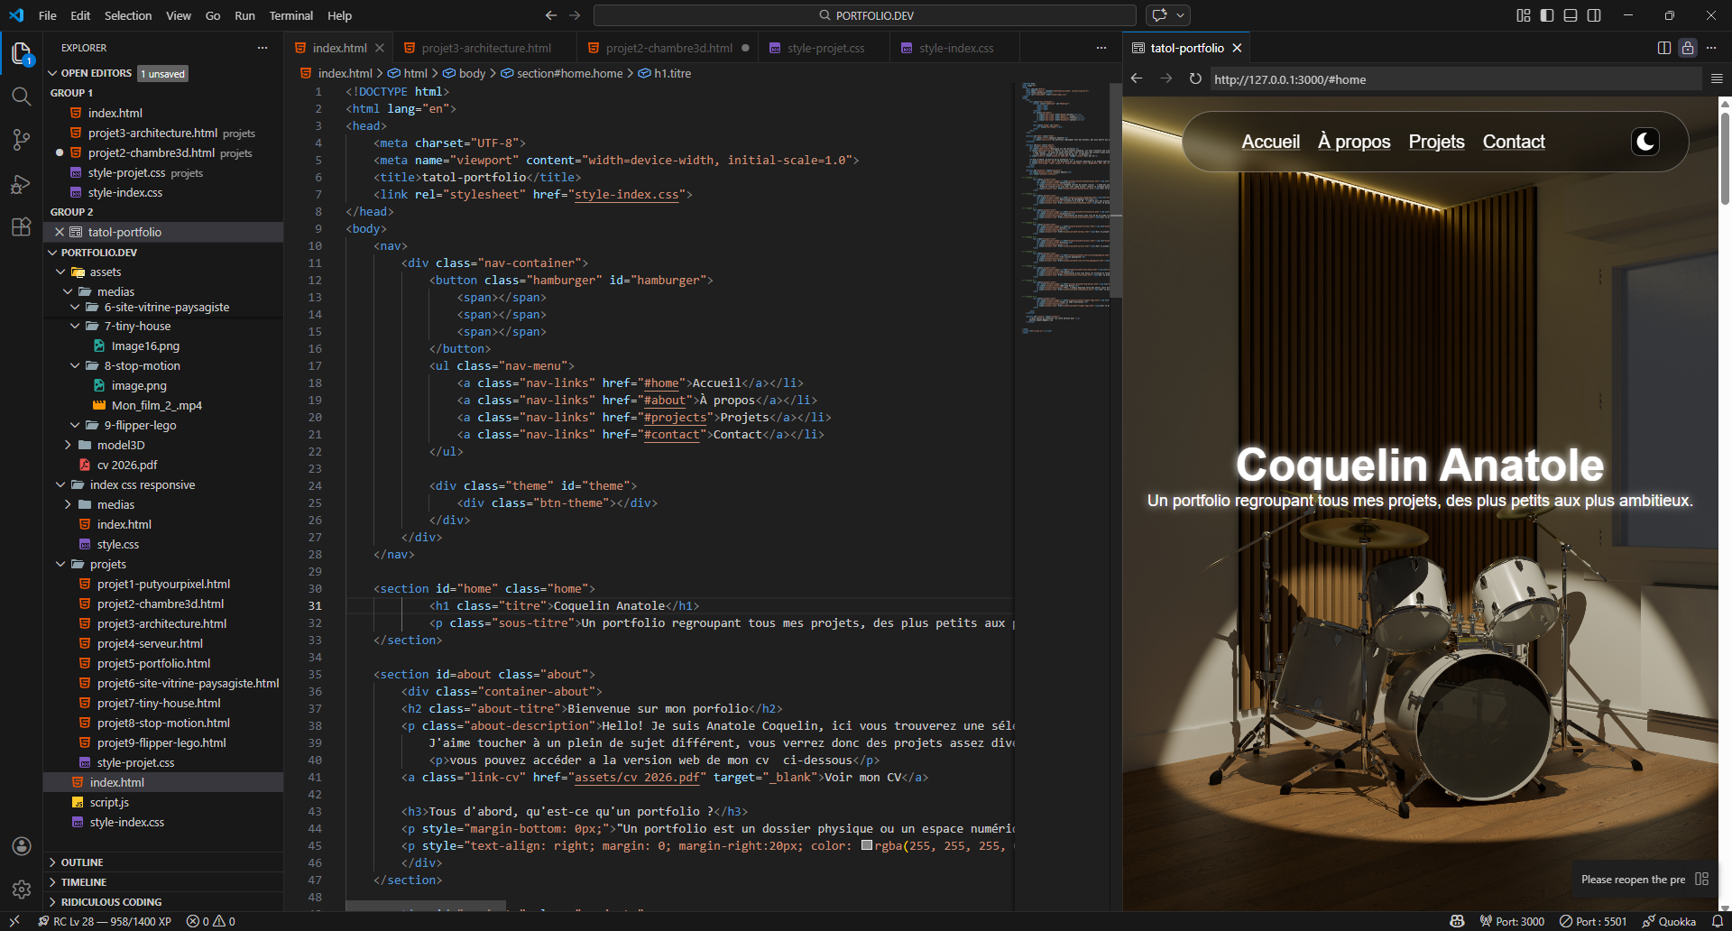
Task: Open the Search view in activity bar
Action: click(22, 96)
